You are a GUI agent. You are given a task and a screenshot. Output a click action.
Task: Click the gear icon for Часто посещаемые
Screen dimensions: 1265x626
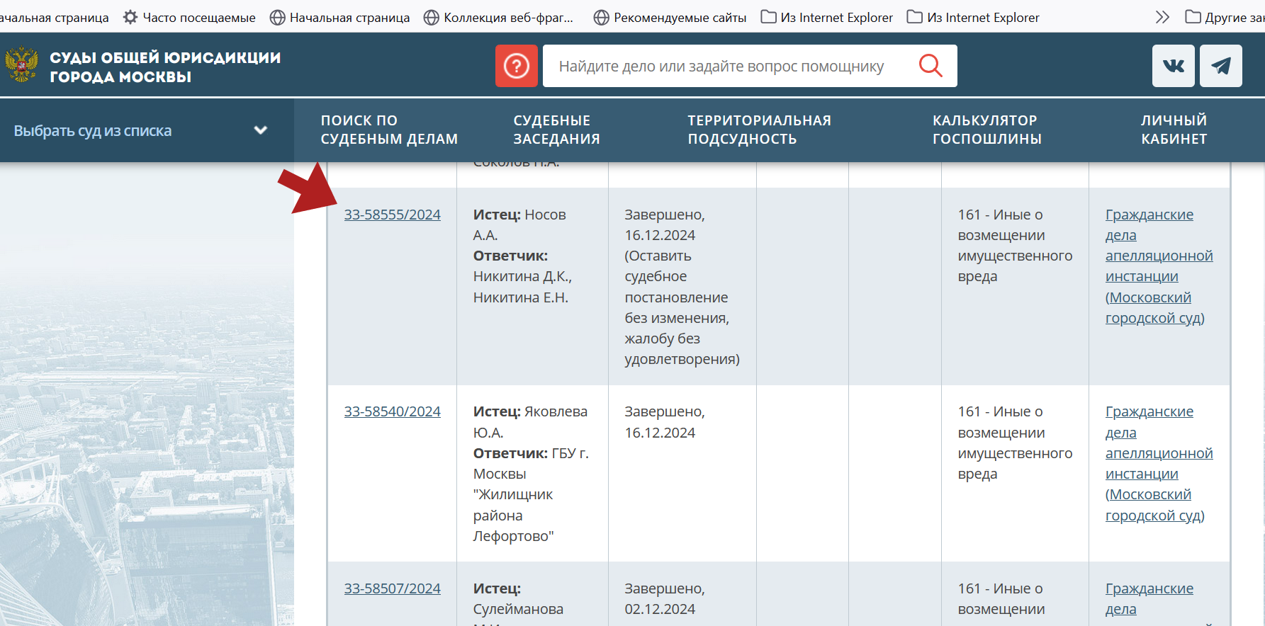130,17
